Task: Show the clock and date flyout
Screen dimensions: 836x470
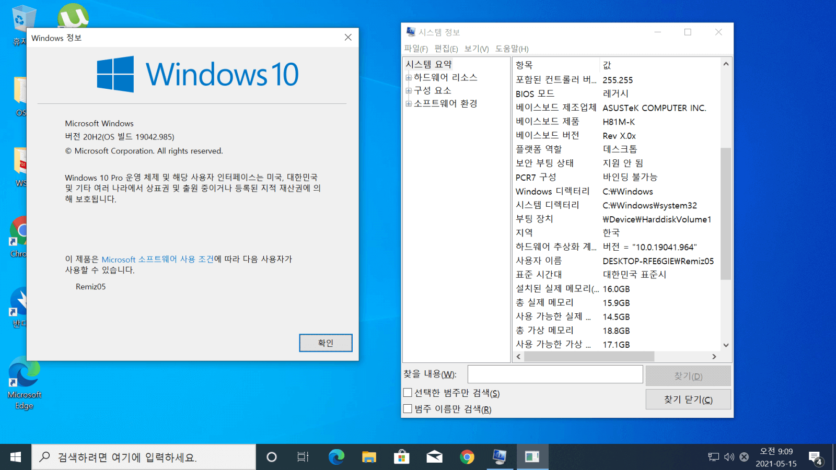Action: click(776, 457)
